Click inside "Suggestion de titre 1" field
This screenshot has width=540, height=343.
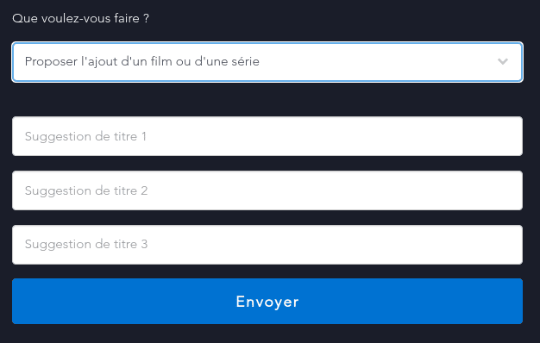click(x=267, y=136)
